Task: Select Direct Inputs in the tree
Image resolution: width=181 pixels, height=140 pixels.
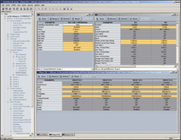Action: [x=17, y=127]
